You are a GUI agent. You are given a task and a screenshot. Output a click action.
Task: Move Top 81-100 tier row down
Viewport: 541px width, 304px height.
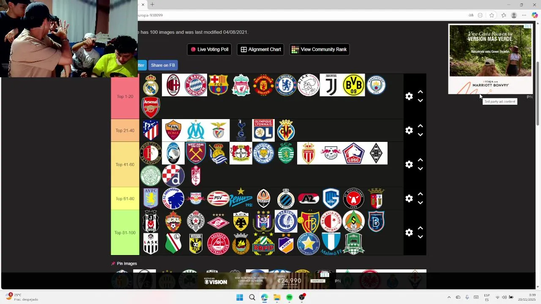420,237
